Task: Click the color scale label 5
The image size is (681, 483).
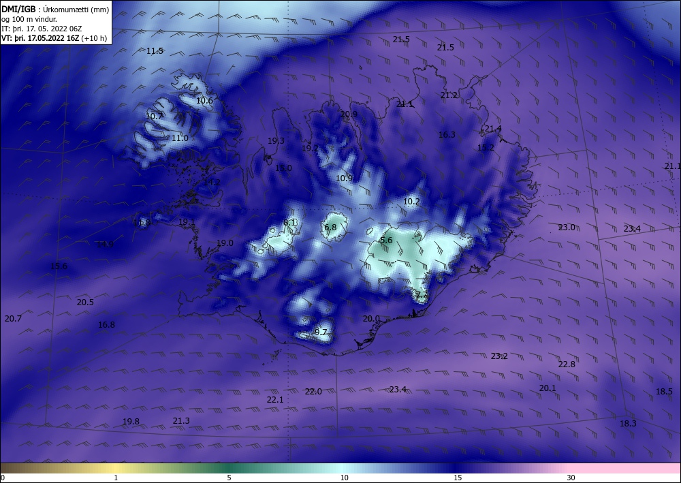Action: (229, 478)
